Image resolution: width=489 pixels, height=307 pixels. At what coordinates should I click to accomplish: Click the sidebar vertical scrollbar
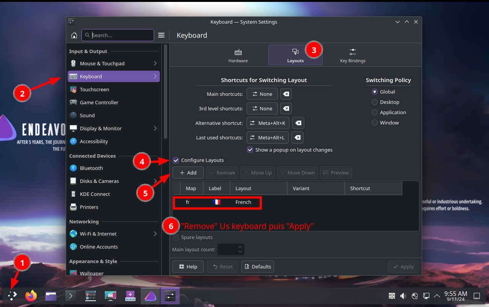(166, 92)
